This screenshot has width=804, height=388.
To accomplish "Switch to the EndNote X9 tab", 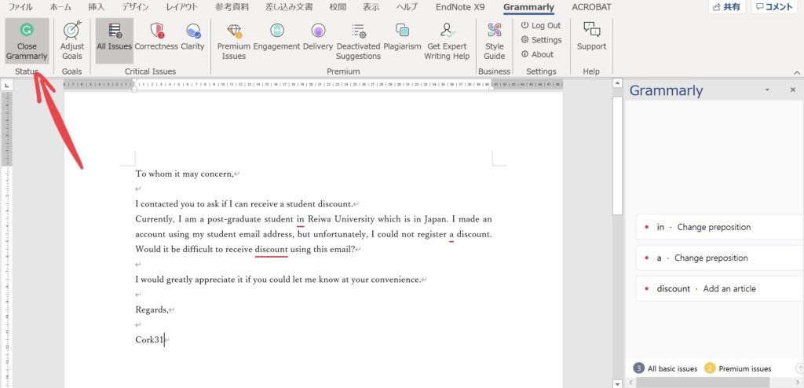I will coord(460,7).
